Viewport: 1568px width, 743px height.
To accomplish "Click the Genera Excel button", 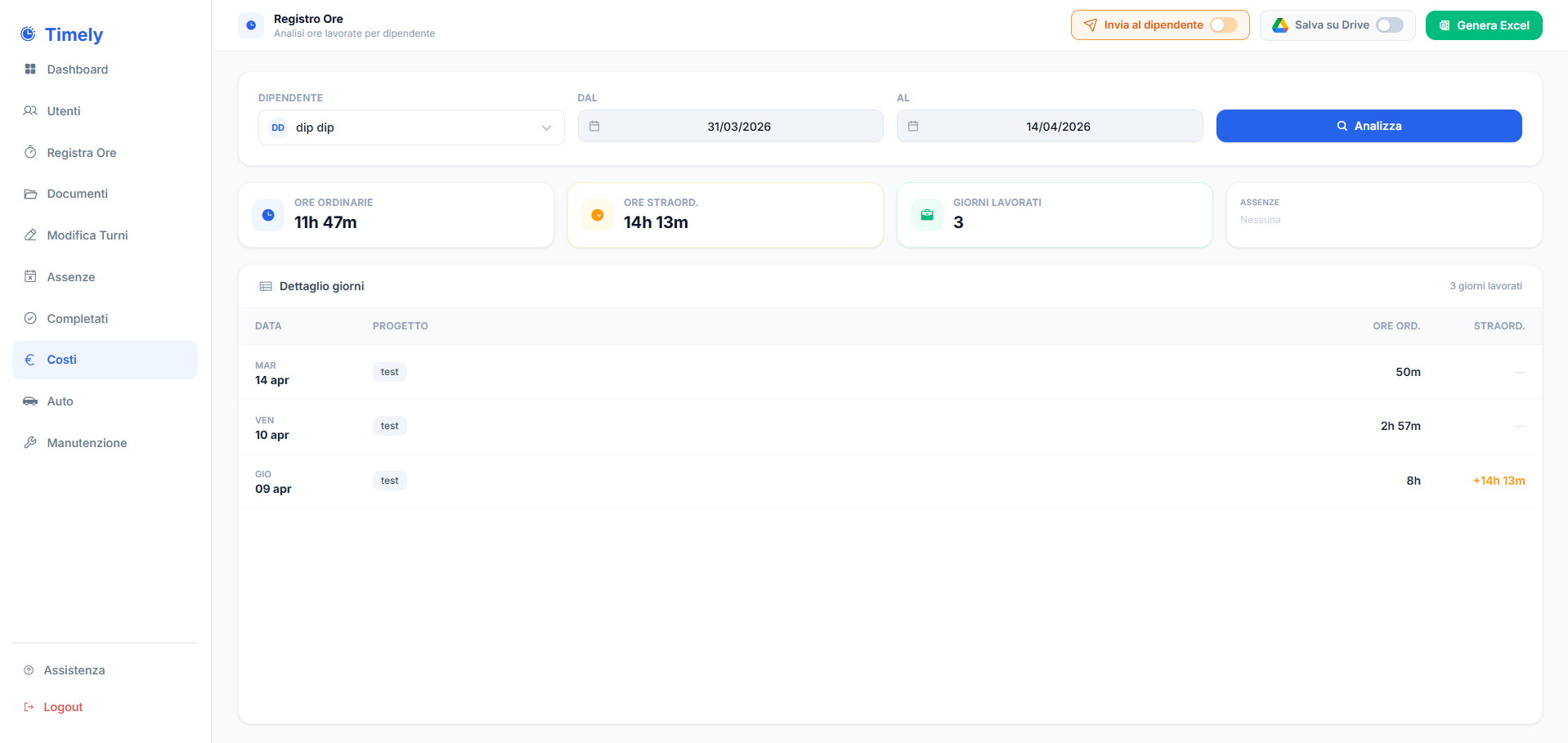I will click(x=1484, y=25).
